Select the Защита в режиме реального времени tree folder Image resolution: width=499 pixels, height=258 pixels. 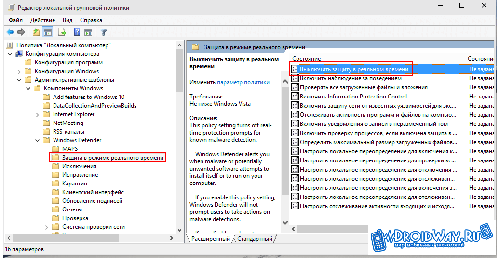pyautogui.click(x=113, y=158)
